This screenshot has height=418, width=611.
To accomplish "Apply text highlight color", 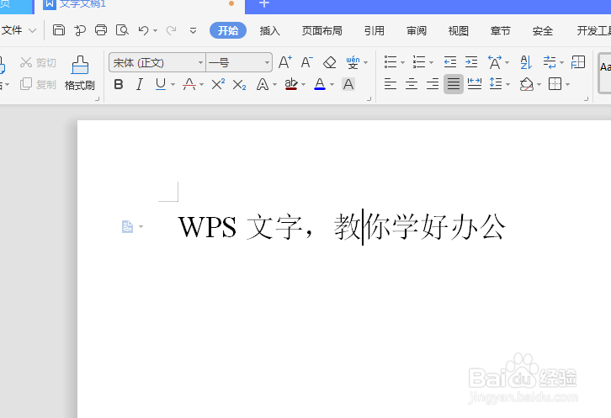I will pyautogui.click(x=291, y=84).
